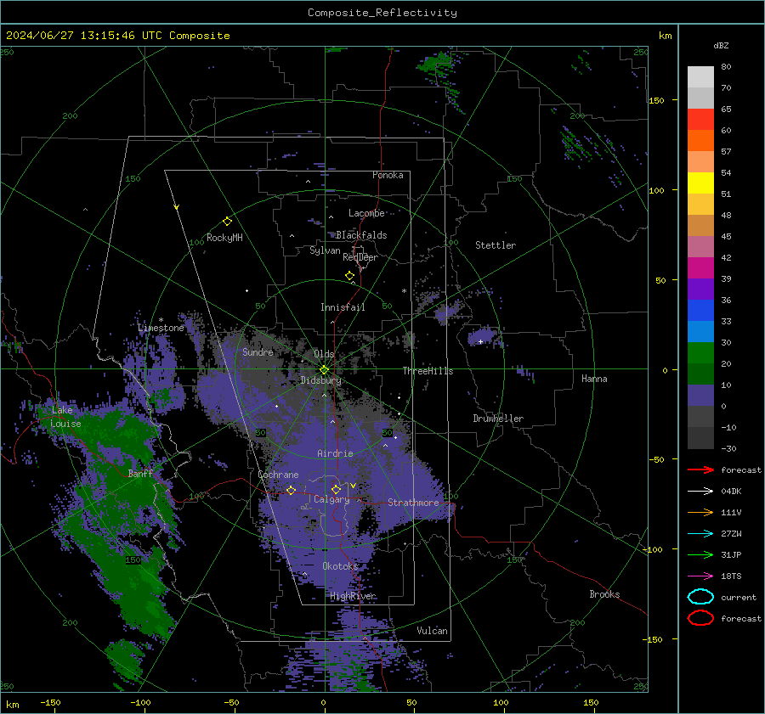Click the 0 dBZ purple color swatch
The width and height of the screenshot is (765, 714).
pyautogui.click(x=700, y=396)
